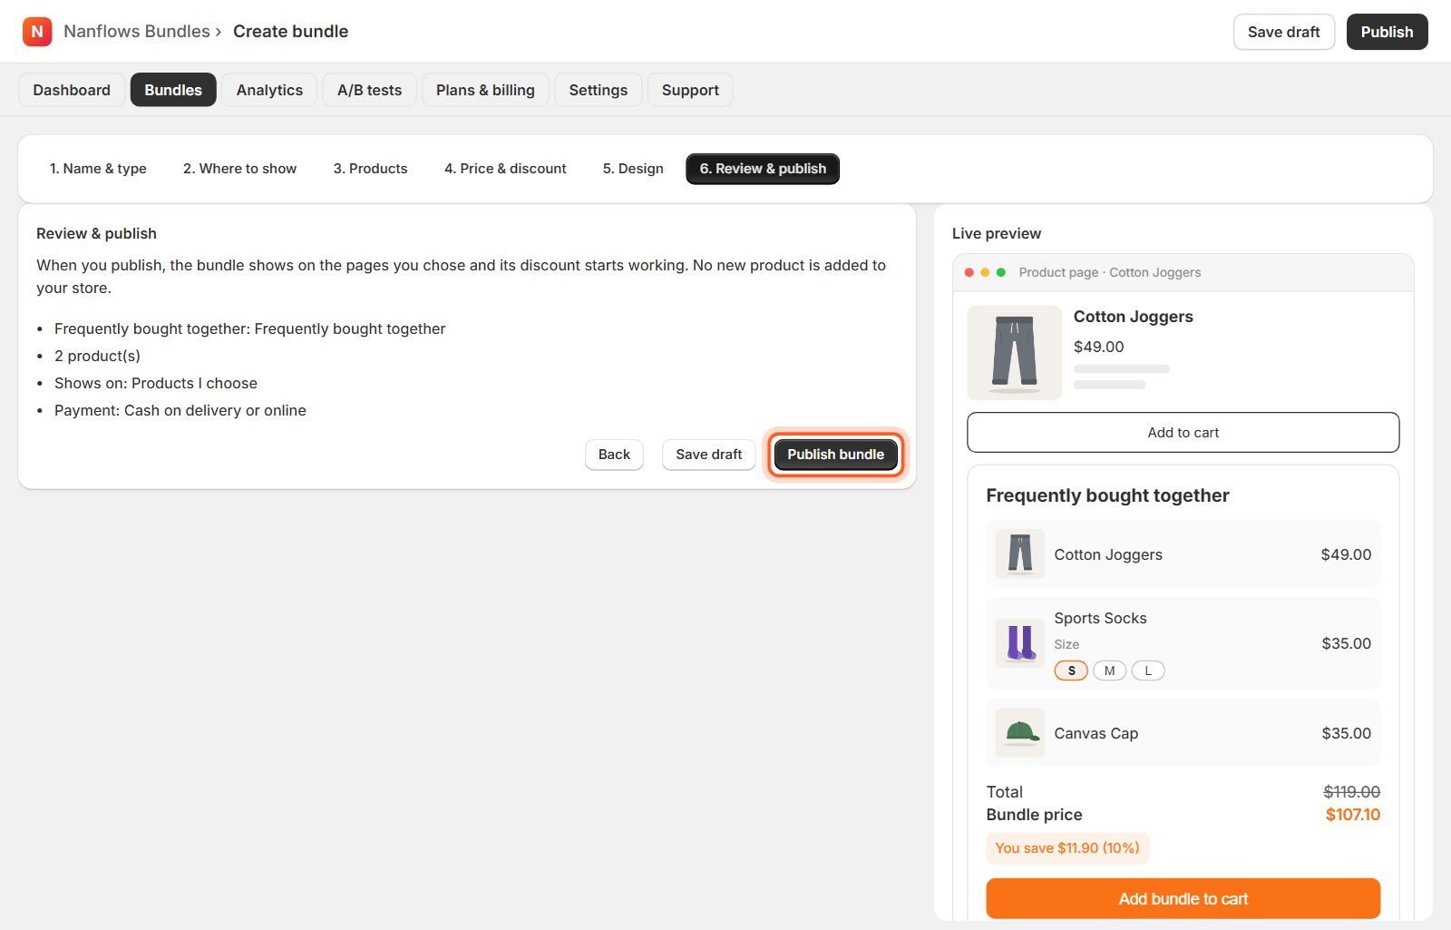Open Nanflows Bundles breadcrumb link
Viewport: 1451px width, 930px height.
pos(137,32)
